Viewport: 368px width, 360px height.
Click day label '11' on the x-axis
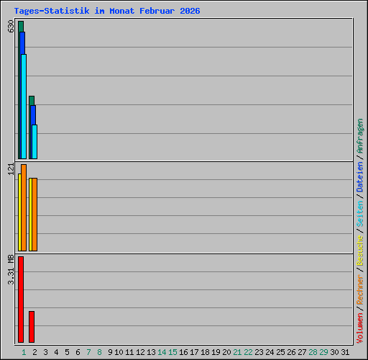click(x=129, y=352)
